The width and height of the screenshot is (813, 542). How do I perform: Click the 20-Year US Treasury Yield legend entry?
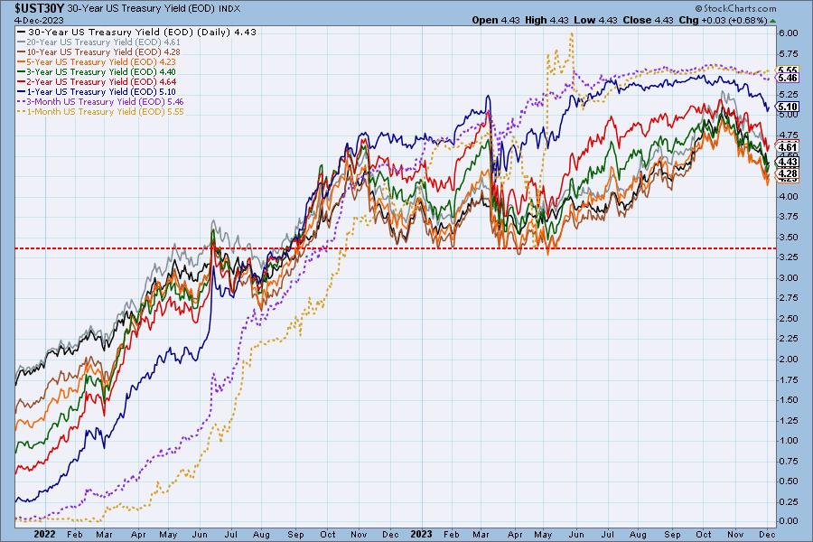99,42
